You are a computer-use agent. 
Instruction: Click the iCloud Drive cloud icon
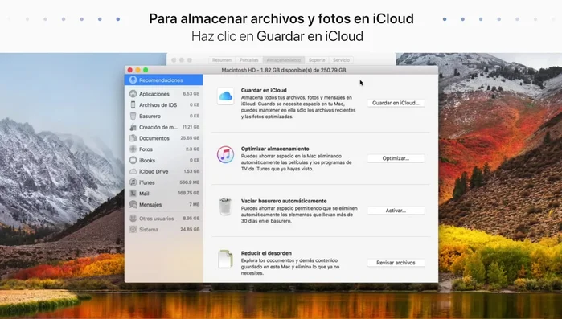133,171
